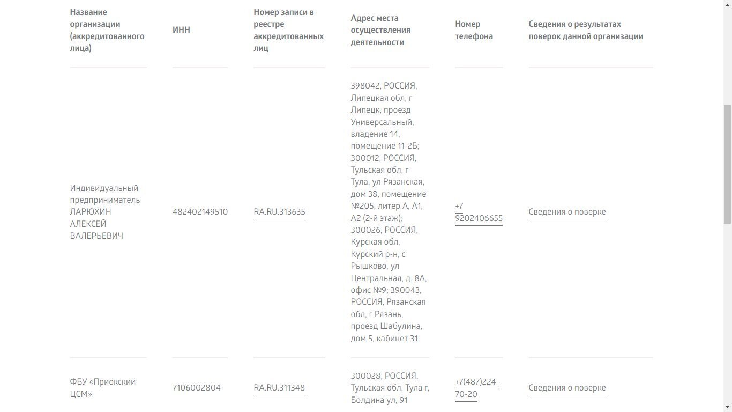The image size is (732, 412).
Task: Click organization name ФБУ «Приокский ЦСМ»
Action: [x=102, y=388]
